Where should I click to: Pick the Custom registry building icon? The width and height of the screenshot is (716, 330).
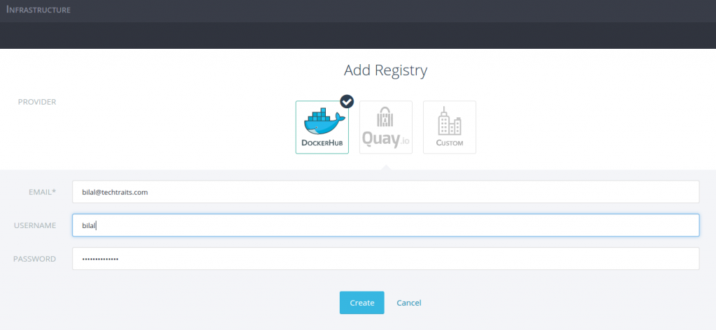449,121
